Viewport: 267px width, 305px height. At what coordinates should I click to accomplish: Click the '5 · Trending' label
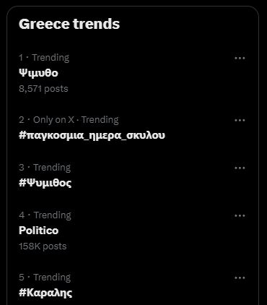coord(45,278)
